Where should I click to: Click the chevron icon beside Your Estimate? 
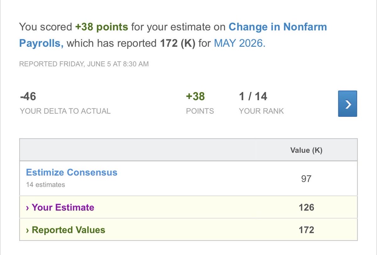[x=28, y=208]
